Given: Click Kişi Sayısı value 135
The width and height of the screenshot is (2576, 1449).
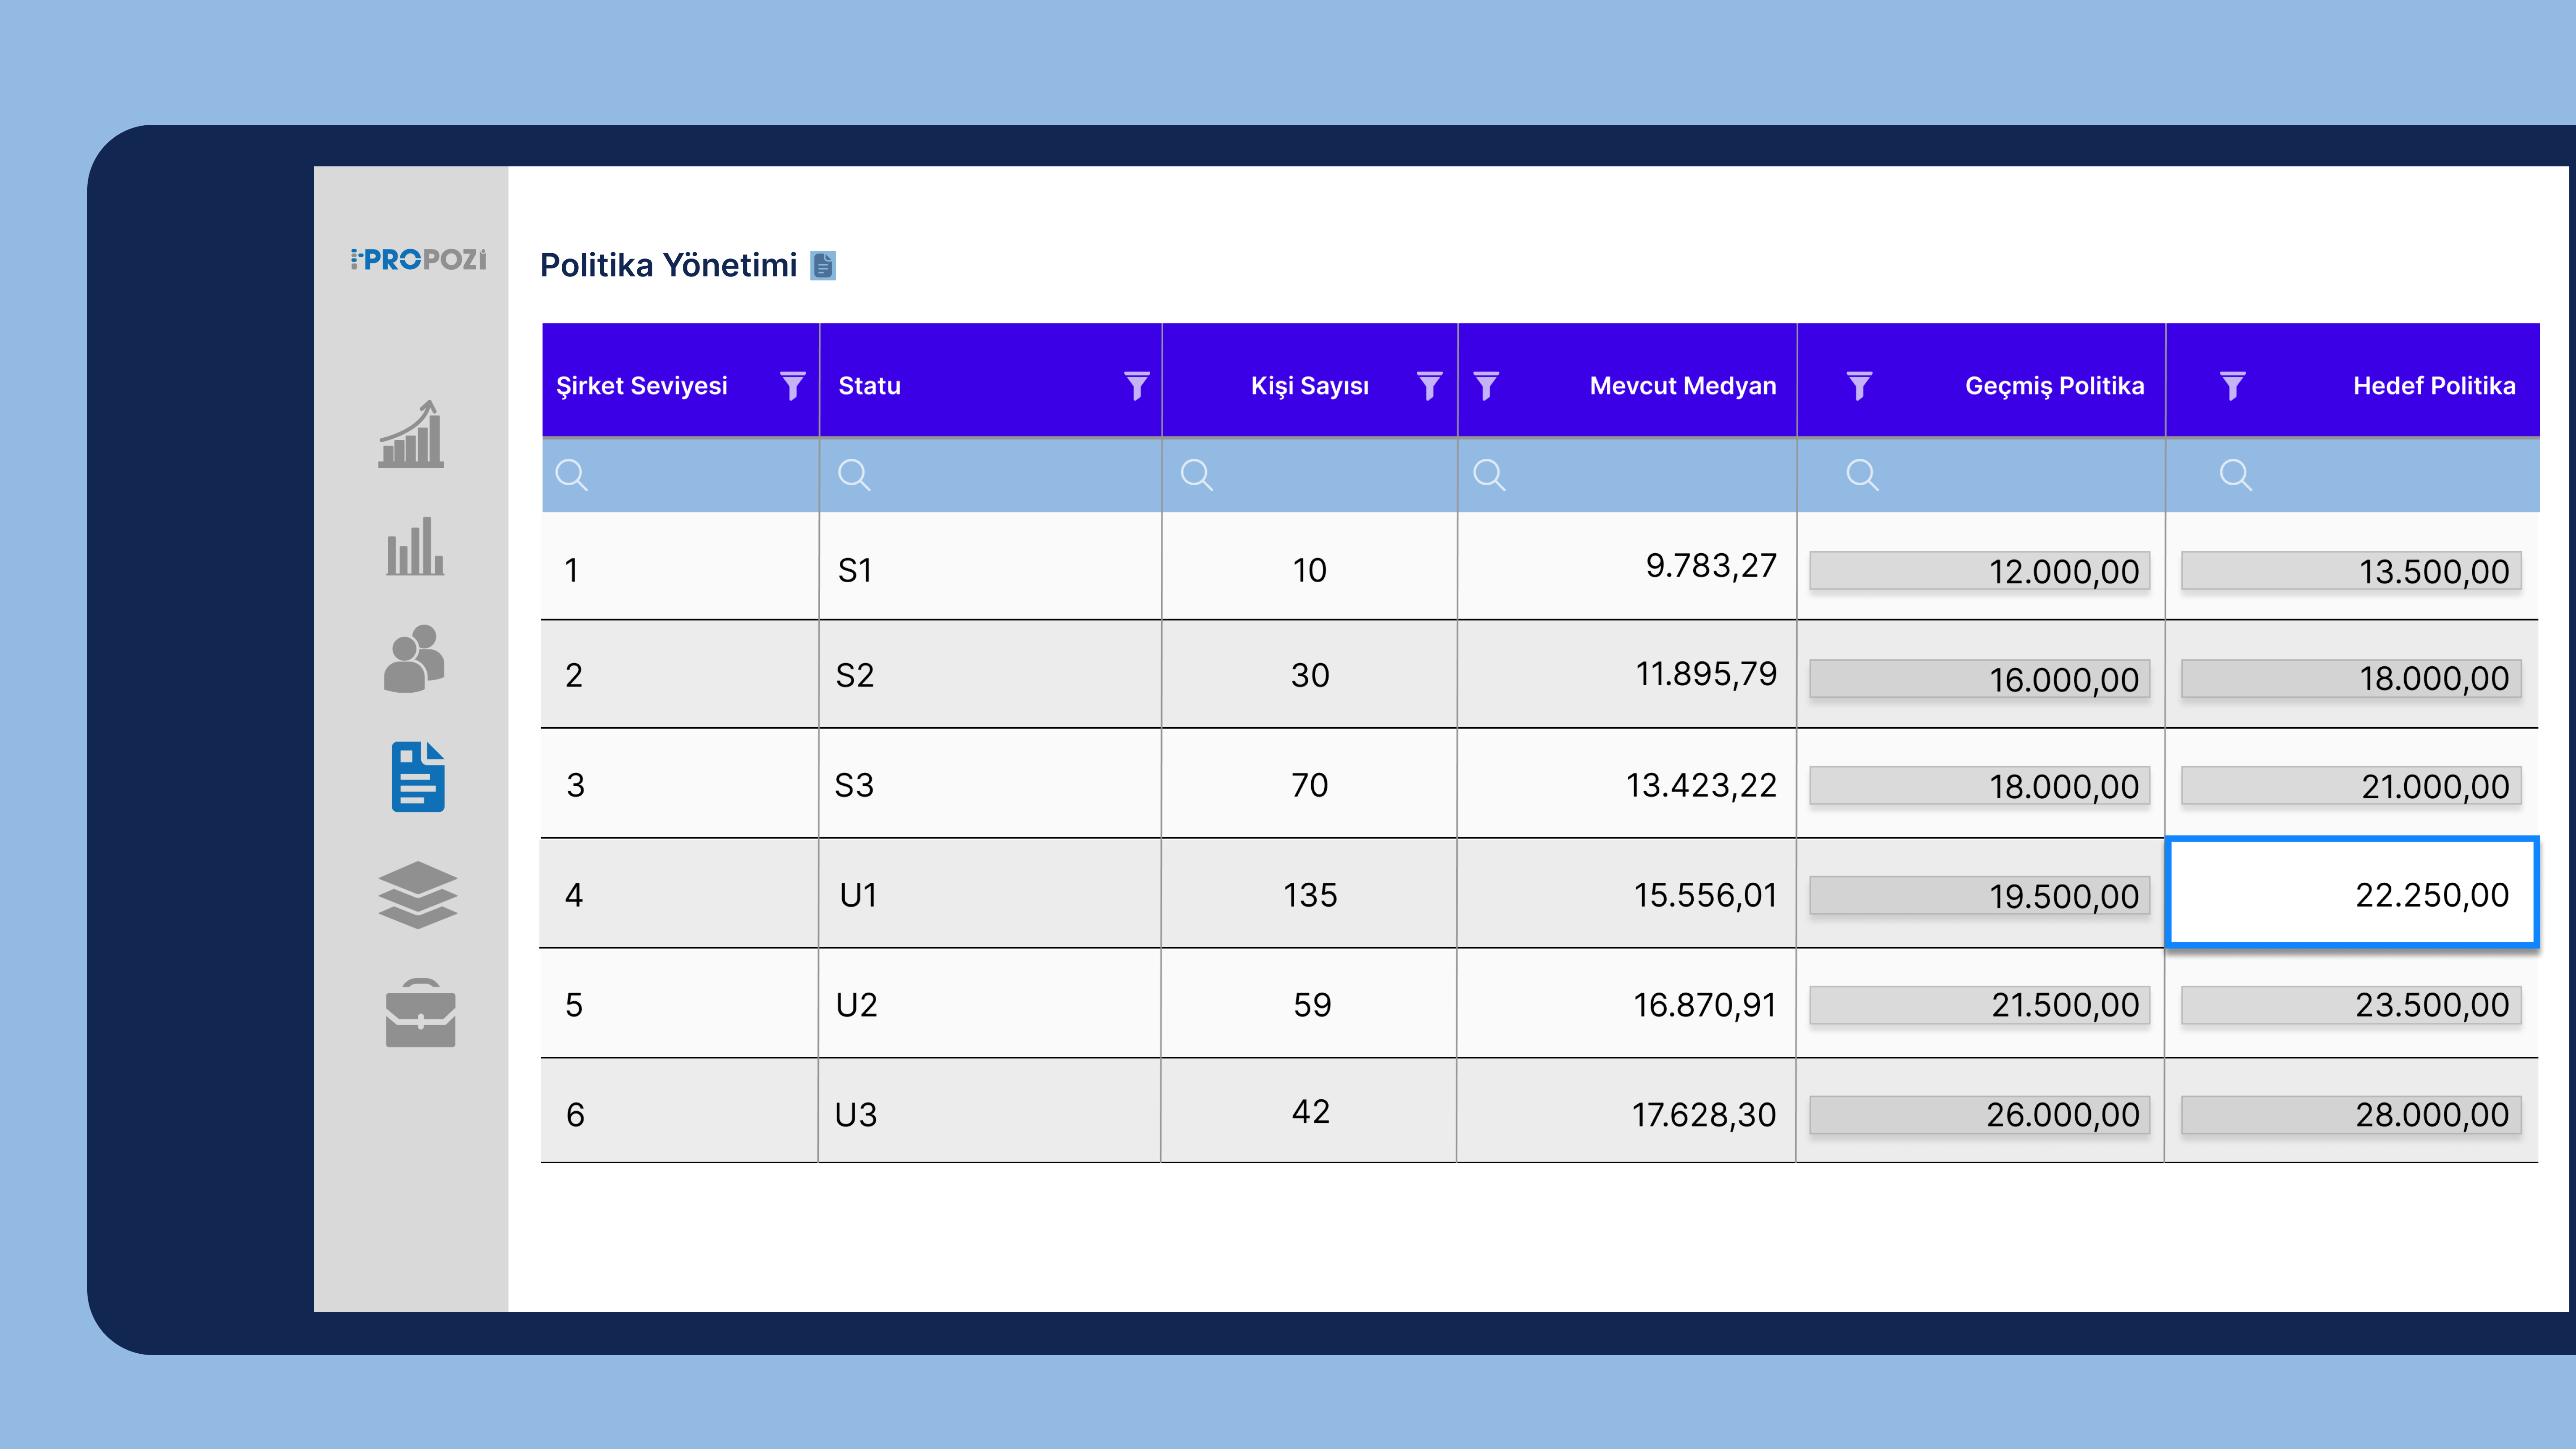Looking at the screenshot, I should (1310, 896).
